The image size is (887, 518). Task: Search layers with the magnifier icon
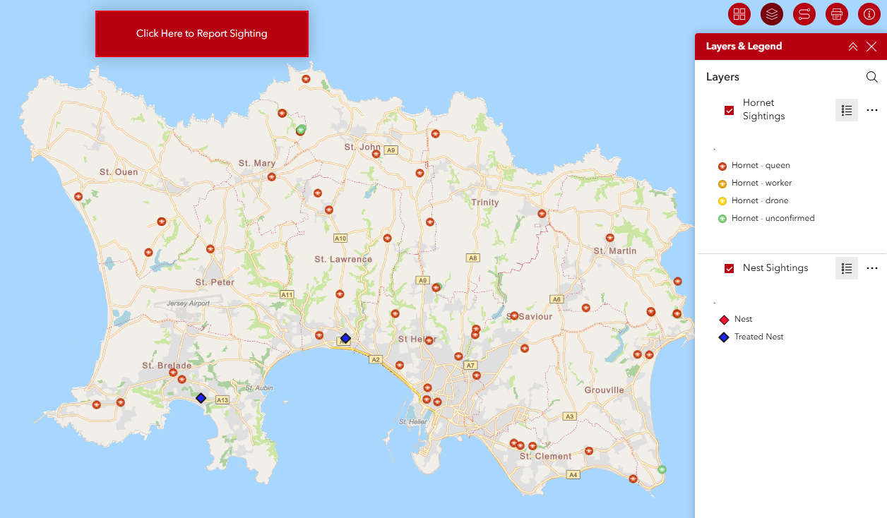coord(872,77)
